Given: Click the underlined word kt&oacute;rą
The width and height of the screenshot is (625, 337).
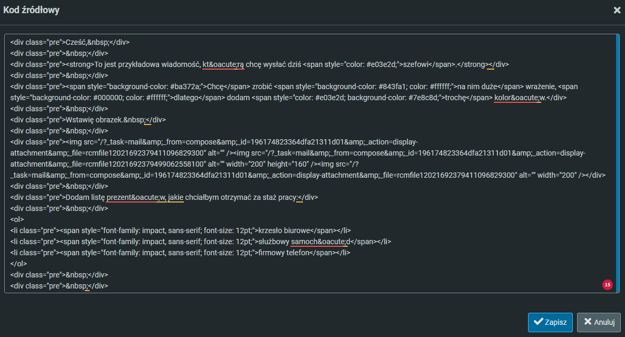Looking at the screenshot, I should click(223, 64).
